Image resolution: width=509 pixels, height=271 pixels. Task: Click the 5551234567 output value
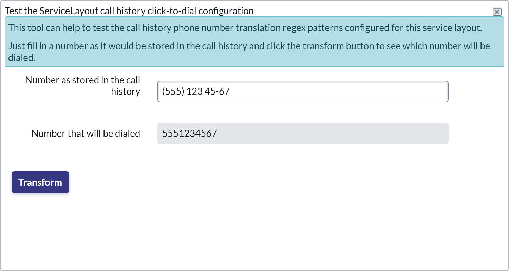189,133
